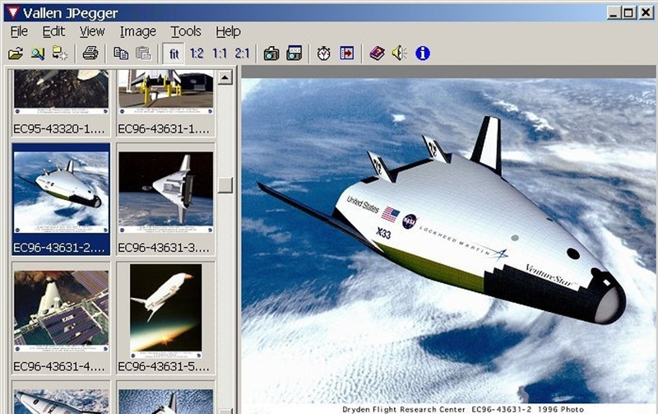This screenshot has width=658, height=414.
Task: Open the Image menu
Action: tap(137, 31)
